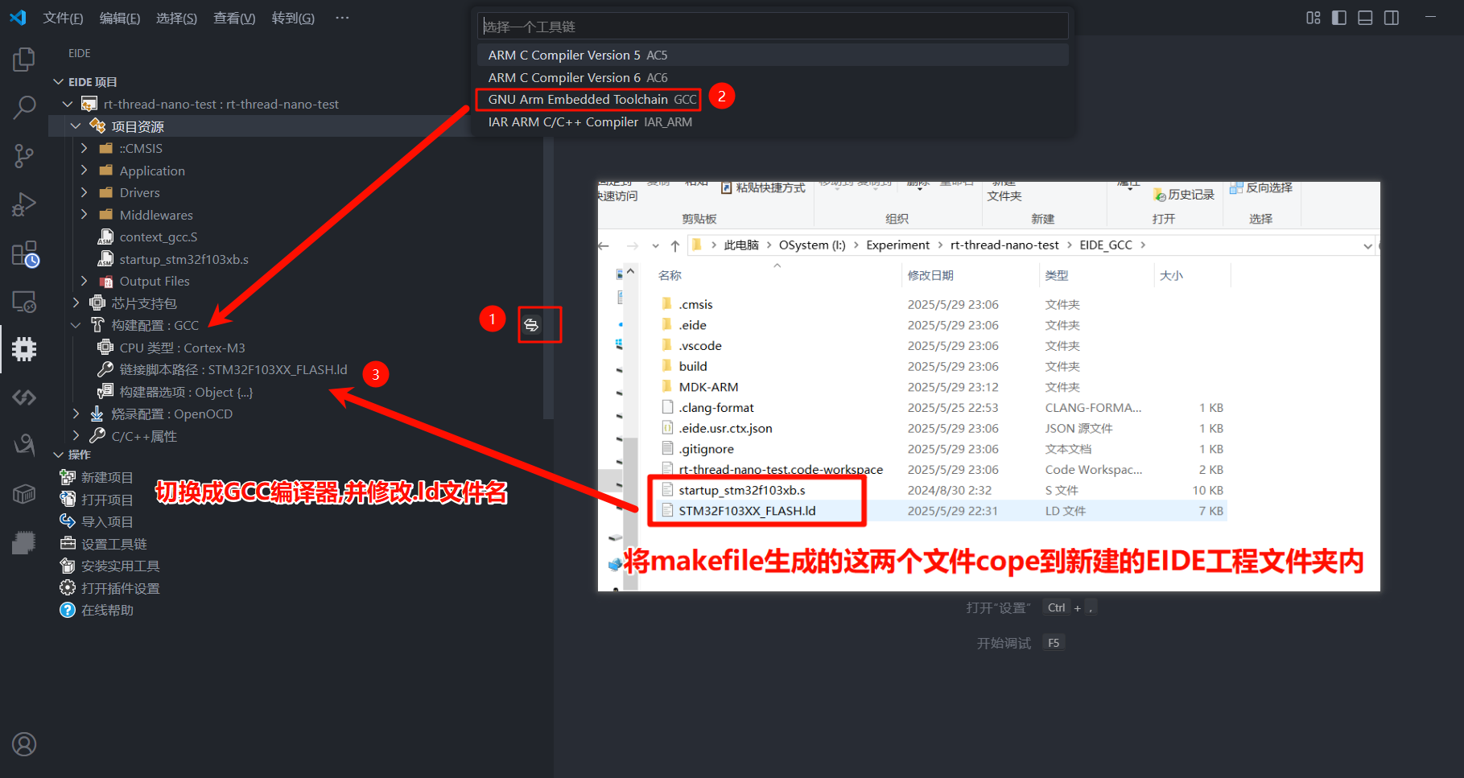Click 反向选择 in explorer ribbon image
1464x778 pixels.
pos(1261,187)
